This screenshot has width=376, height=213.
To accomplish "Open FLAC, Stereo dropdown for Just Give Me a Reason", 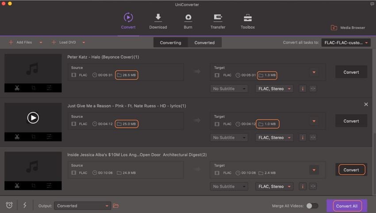I will [x=274, y=137].
